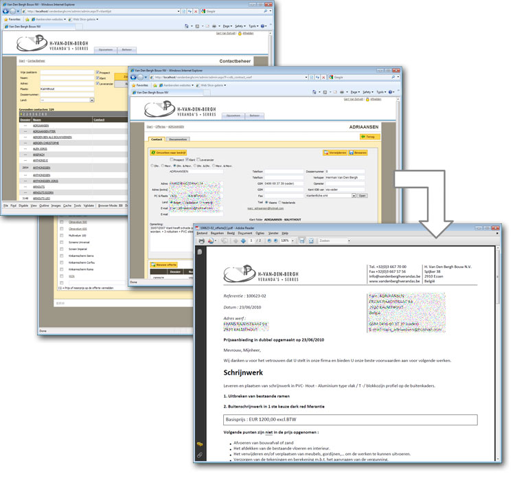Click Climavelum 600 link in back window
This screenshot has height=481, width=515.
[x=78, y=229]
